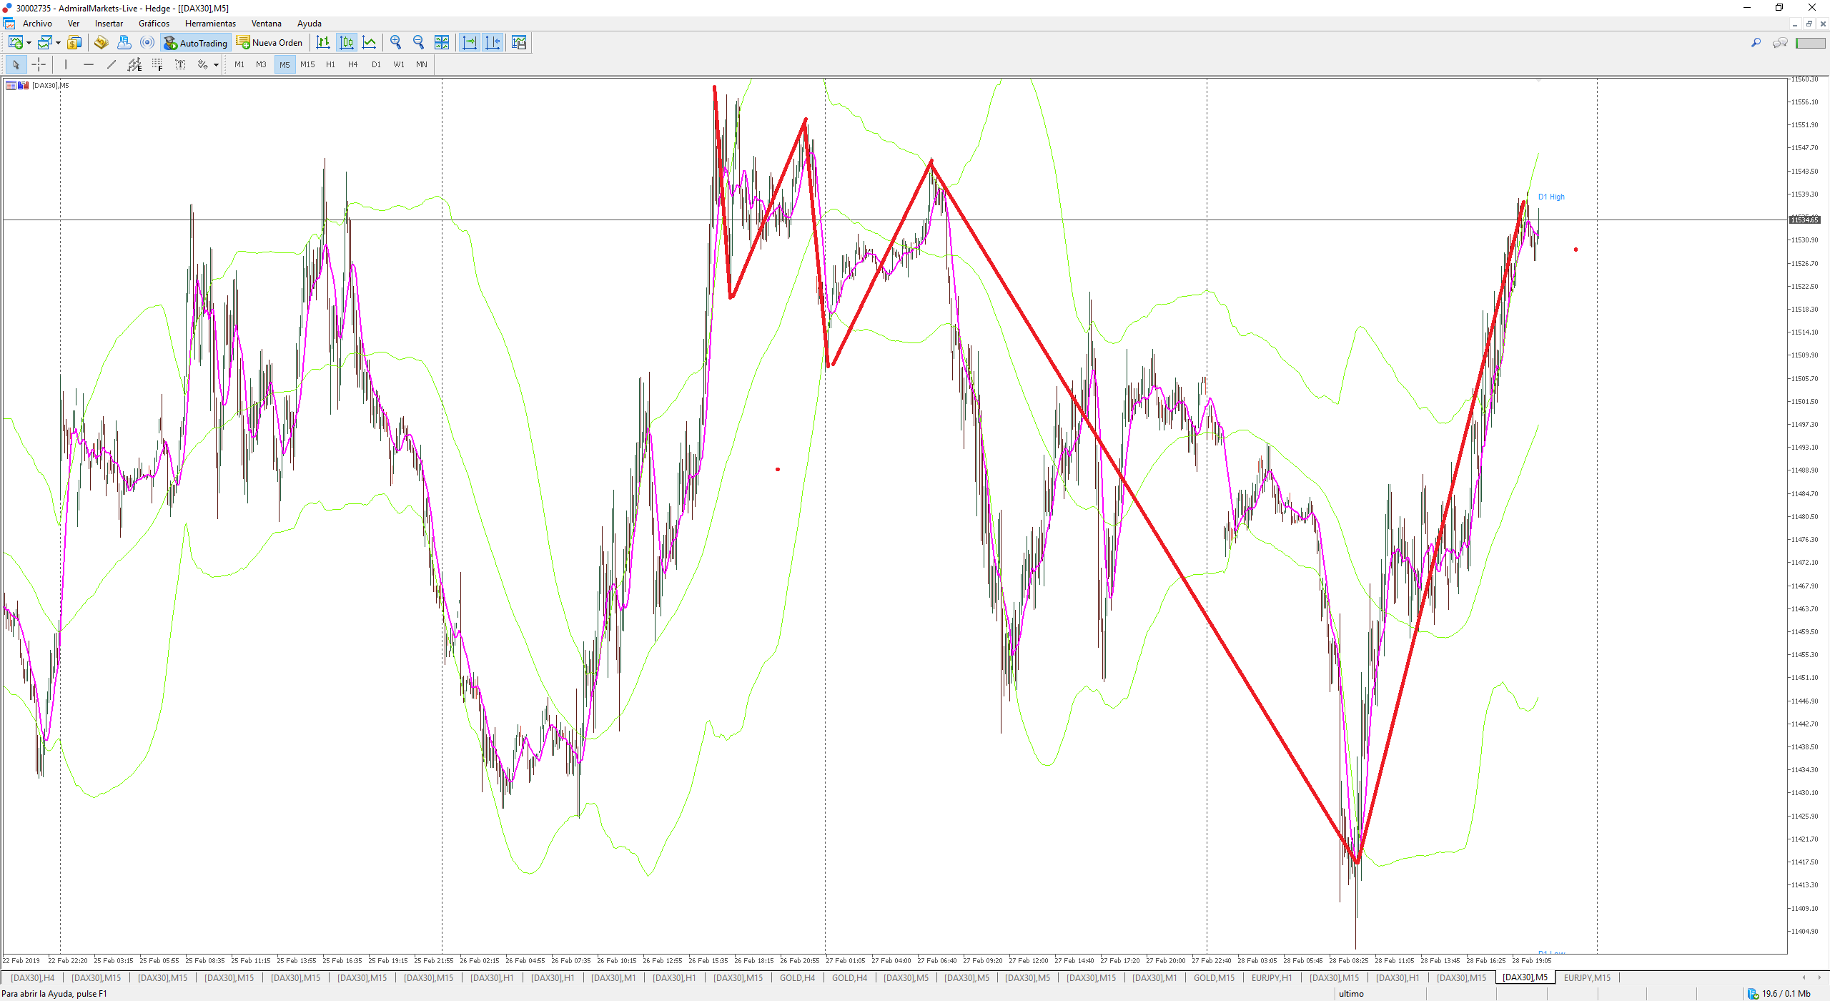Open the search magnifier icon

pos(1756,43)
